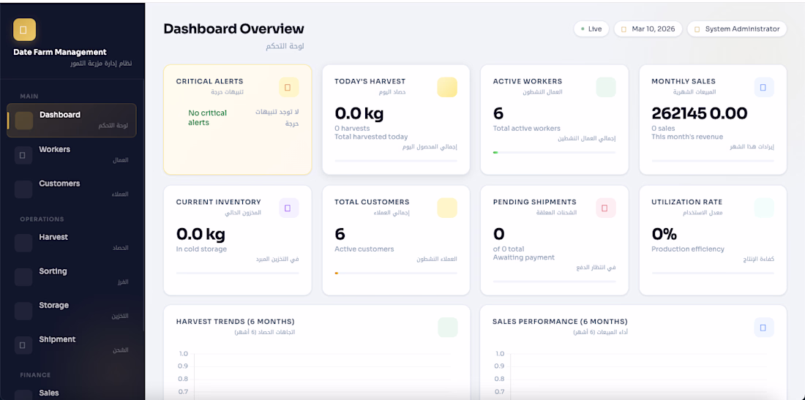Click the "In cold storage" text
The height and width of the screenshot is (400, 805).
coord(201,249)
